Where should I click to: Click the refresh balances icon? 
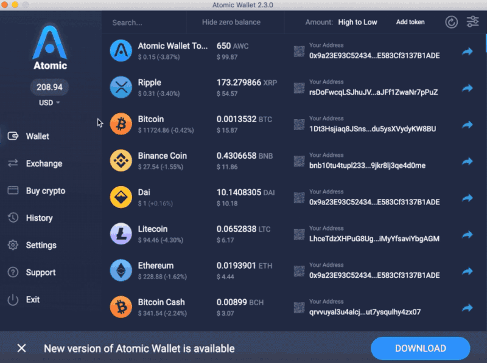pos(451,22)
